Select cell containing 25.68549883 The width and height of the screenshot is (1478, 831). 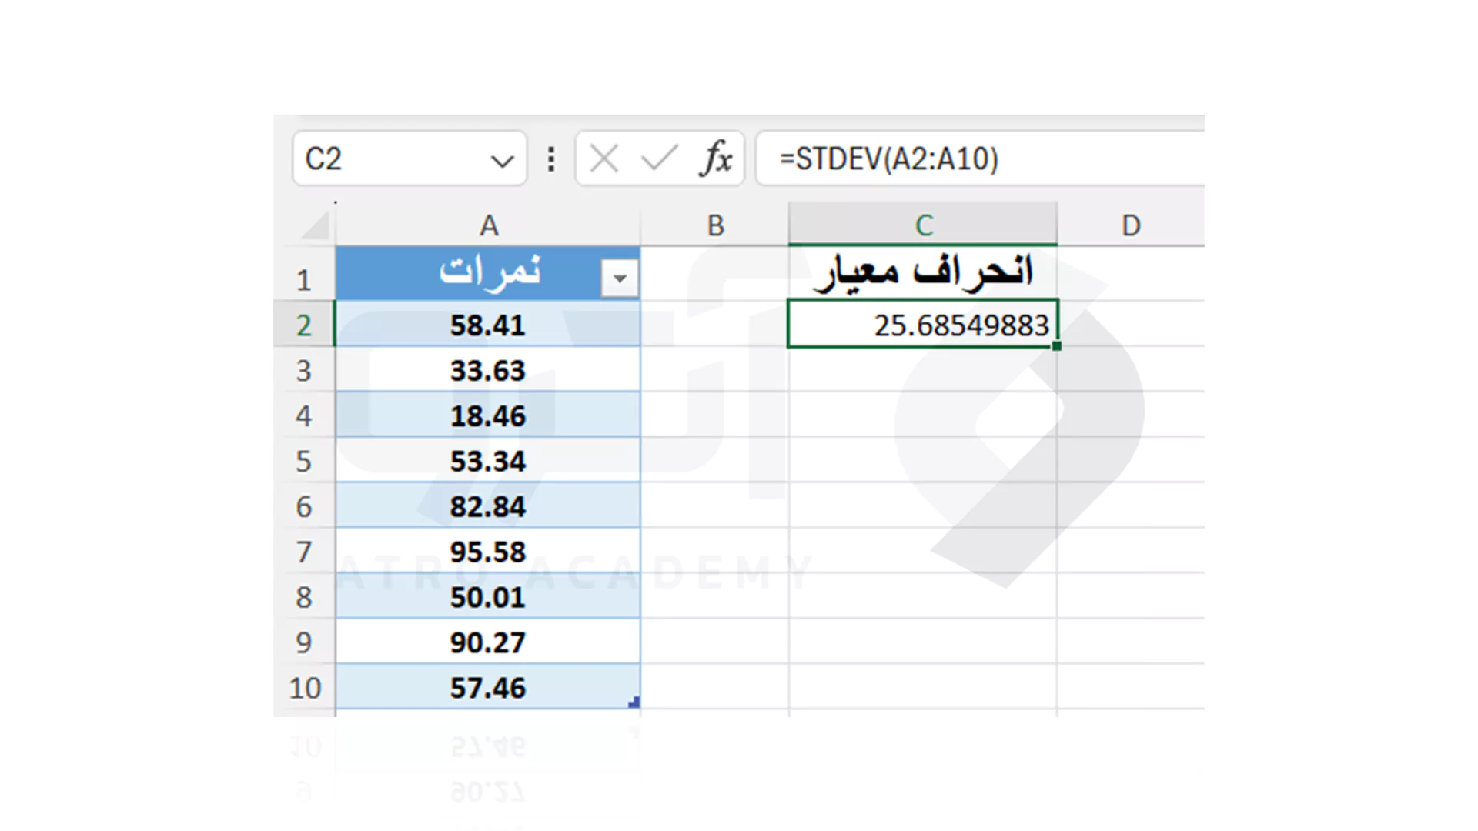pos(923,325)
